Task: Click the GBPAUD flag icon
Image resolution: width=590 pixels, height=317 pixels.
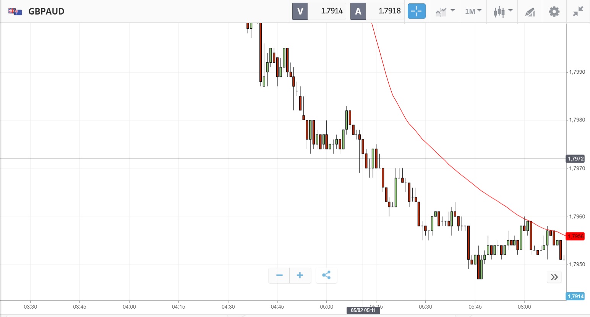Action: [x=15, y=11]
